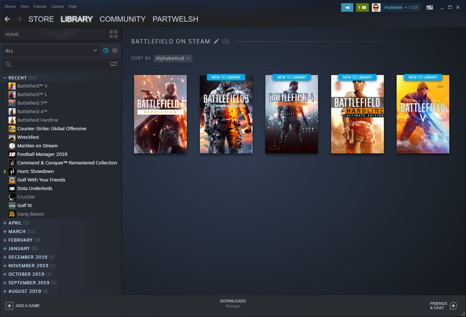The height and width of the screenshot is (317, 466).
Task: Select Battlefield Hardline Ultimate Edition cover
Action: point(358,114)
